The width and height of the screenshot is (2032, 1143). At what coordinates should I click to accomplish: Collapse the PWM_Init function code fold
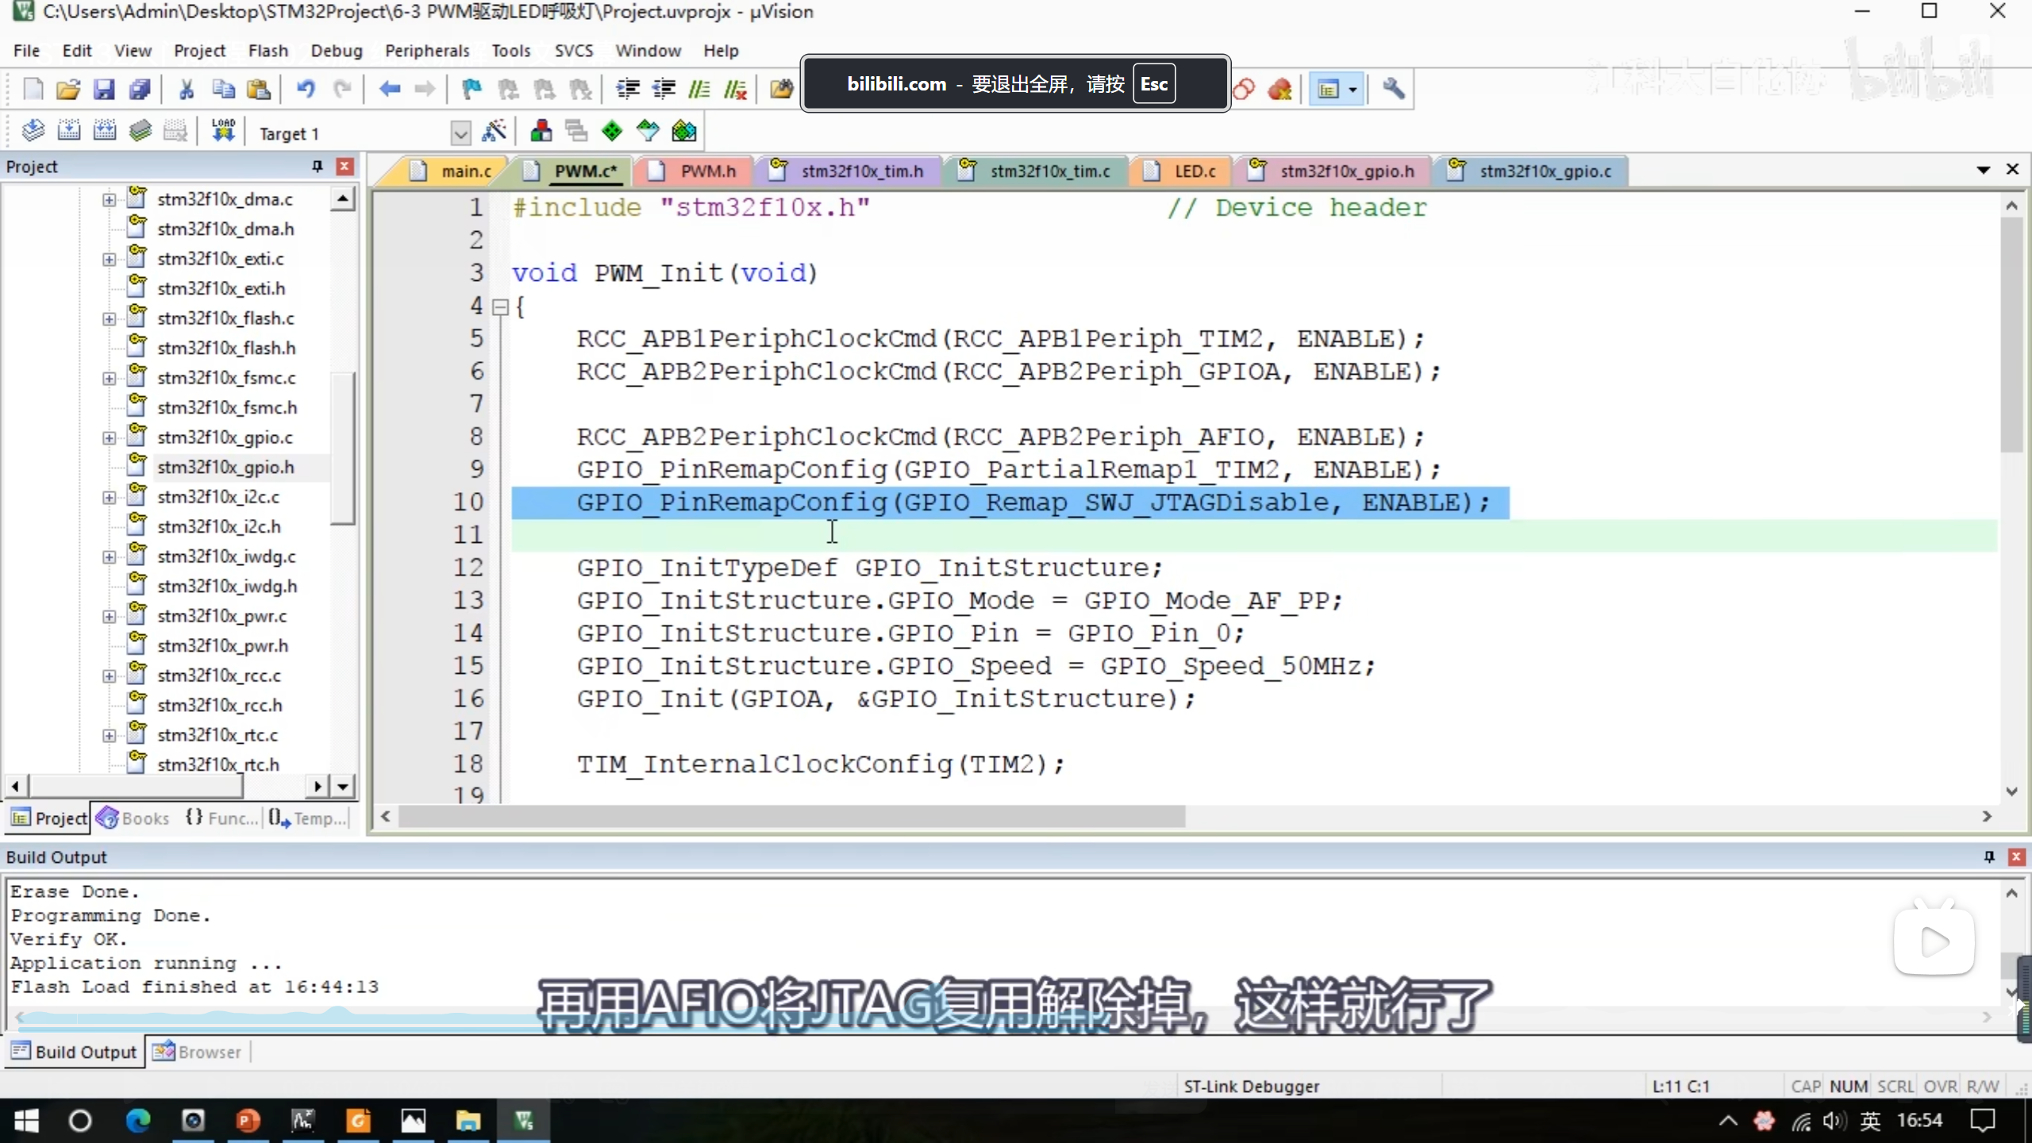(x=500, y=306)
